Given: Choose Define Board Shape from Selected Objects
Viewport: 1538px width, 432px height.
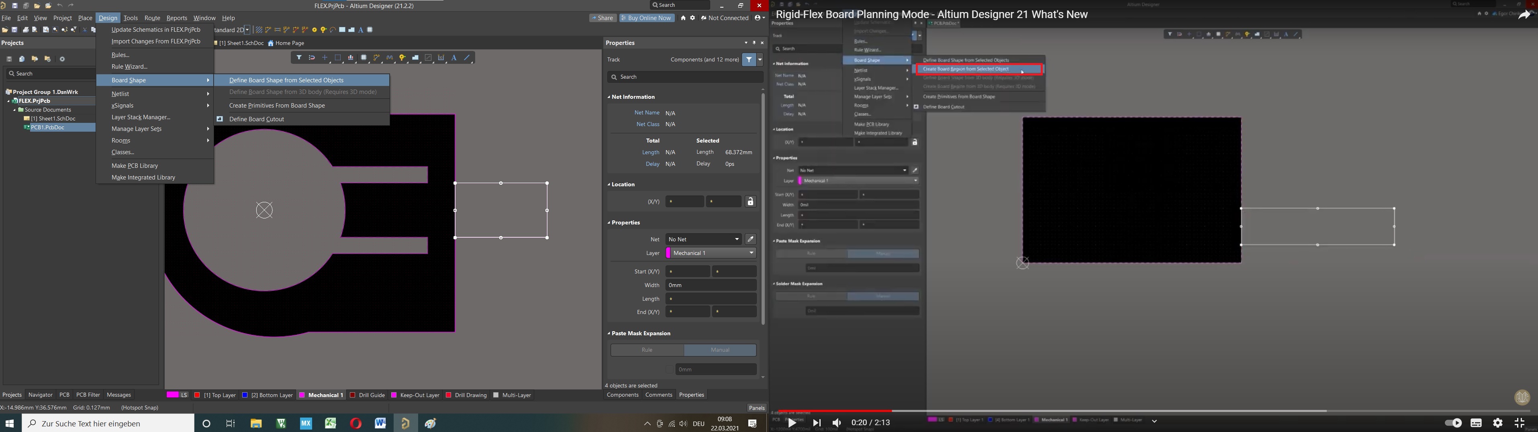Looking at the screenshot, I should pyautogui.click(x=302, y=80).
